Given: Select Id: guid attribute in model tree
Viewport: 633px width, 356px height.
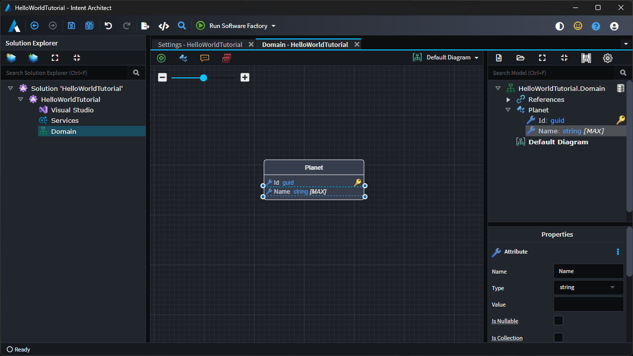Looking at the screenshot, I should (x=551, y=120).
